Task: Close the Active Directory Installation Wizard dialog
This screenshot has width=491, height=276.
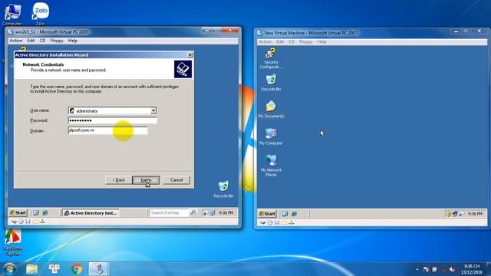Action: (x=190, y=54)
